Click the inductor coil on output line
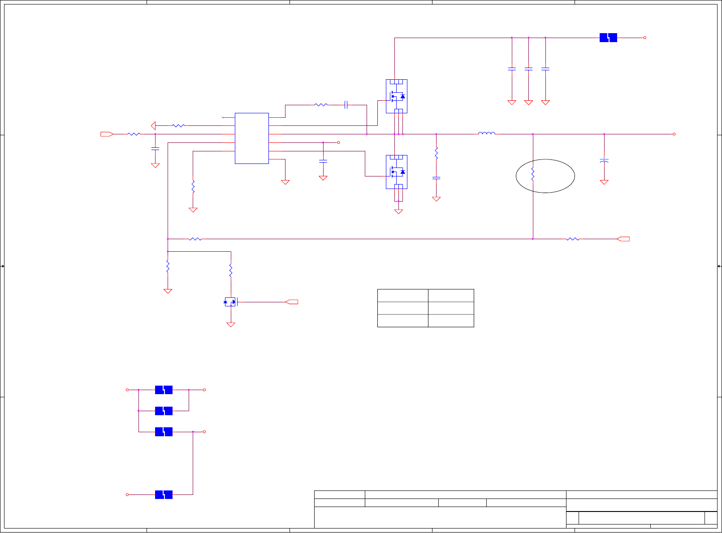 pyautogui.click(x=487, y=133)
